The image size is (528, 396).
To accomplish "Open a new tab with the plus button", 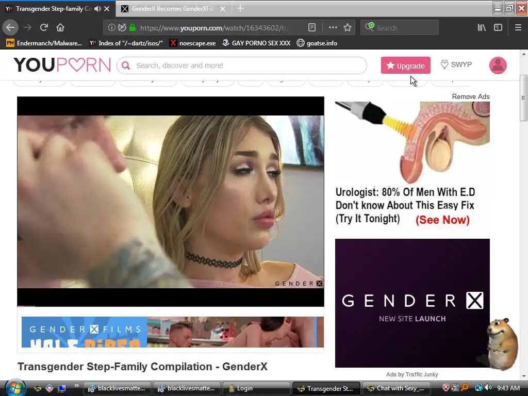I will [240, 8].
